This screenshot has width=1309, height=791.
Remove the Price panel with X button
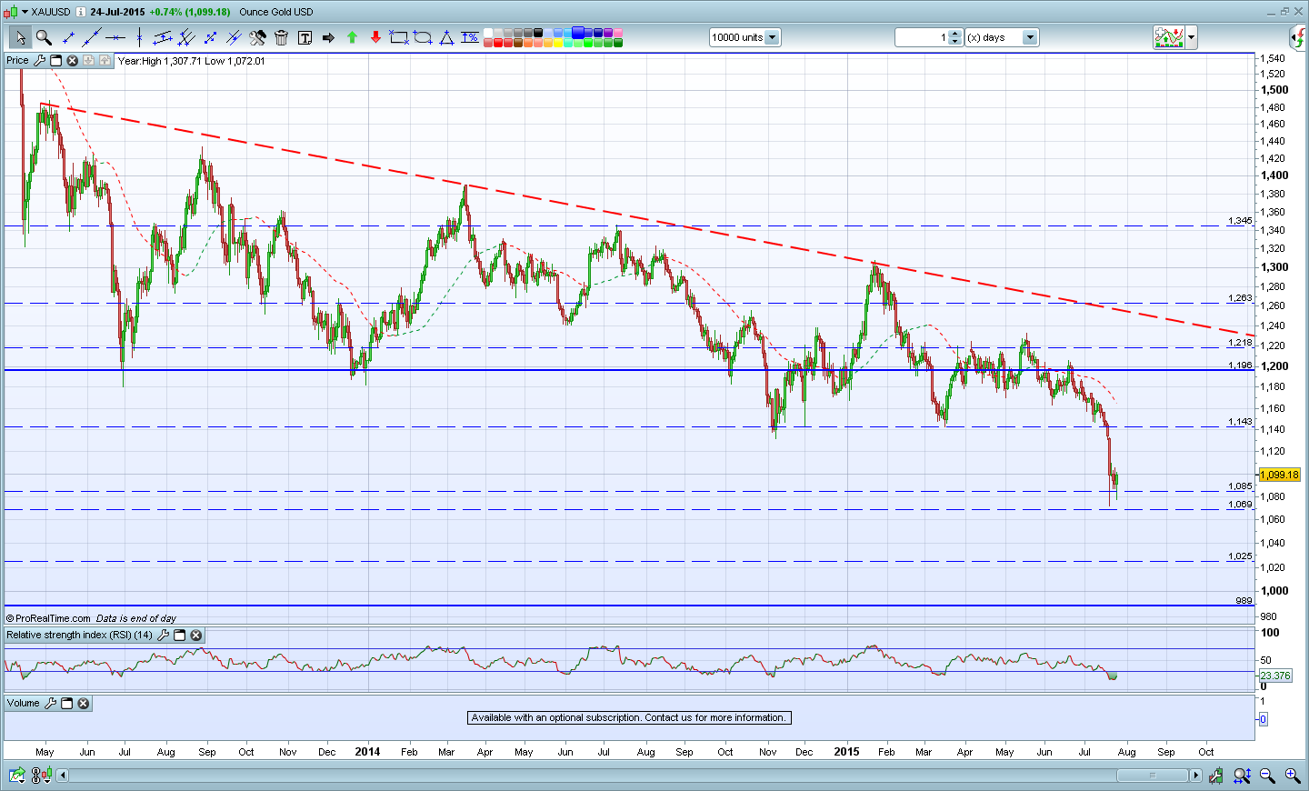point(72,61)
